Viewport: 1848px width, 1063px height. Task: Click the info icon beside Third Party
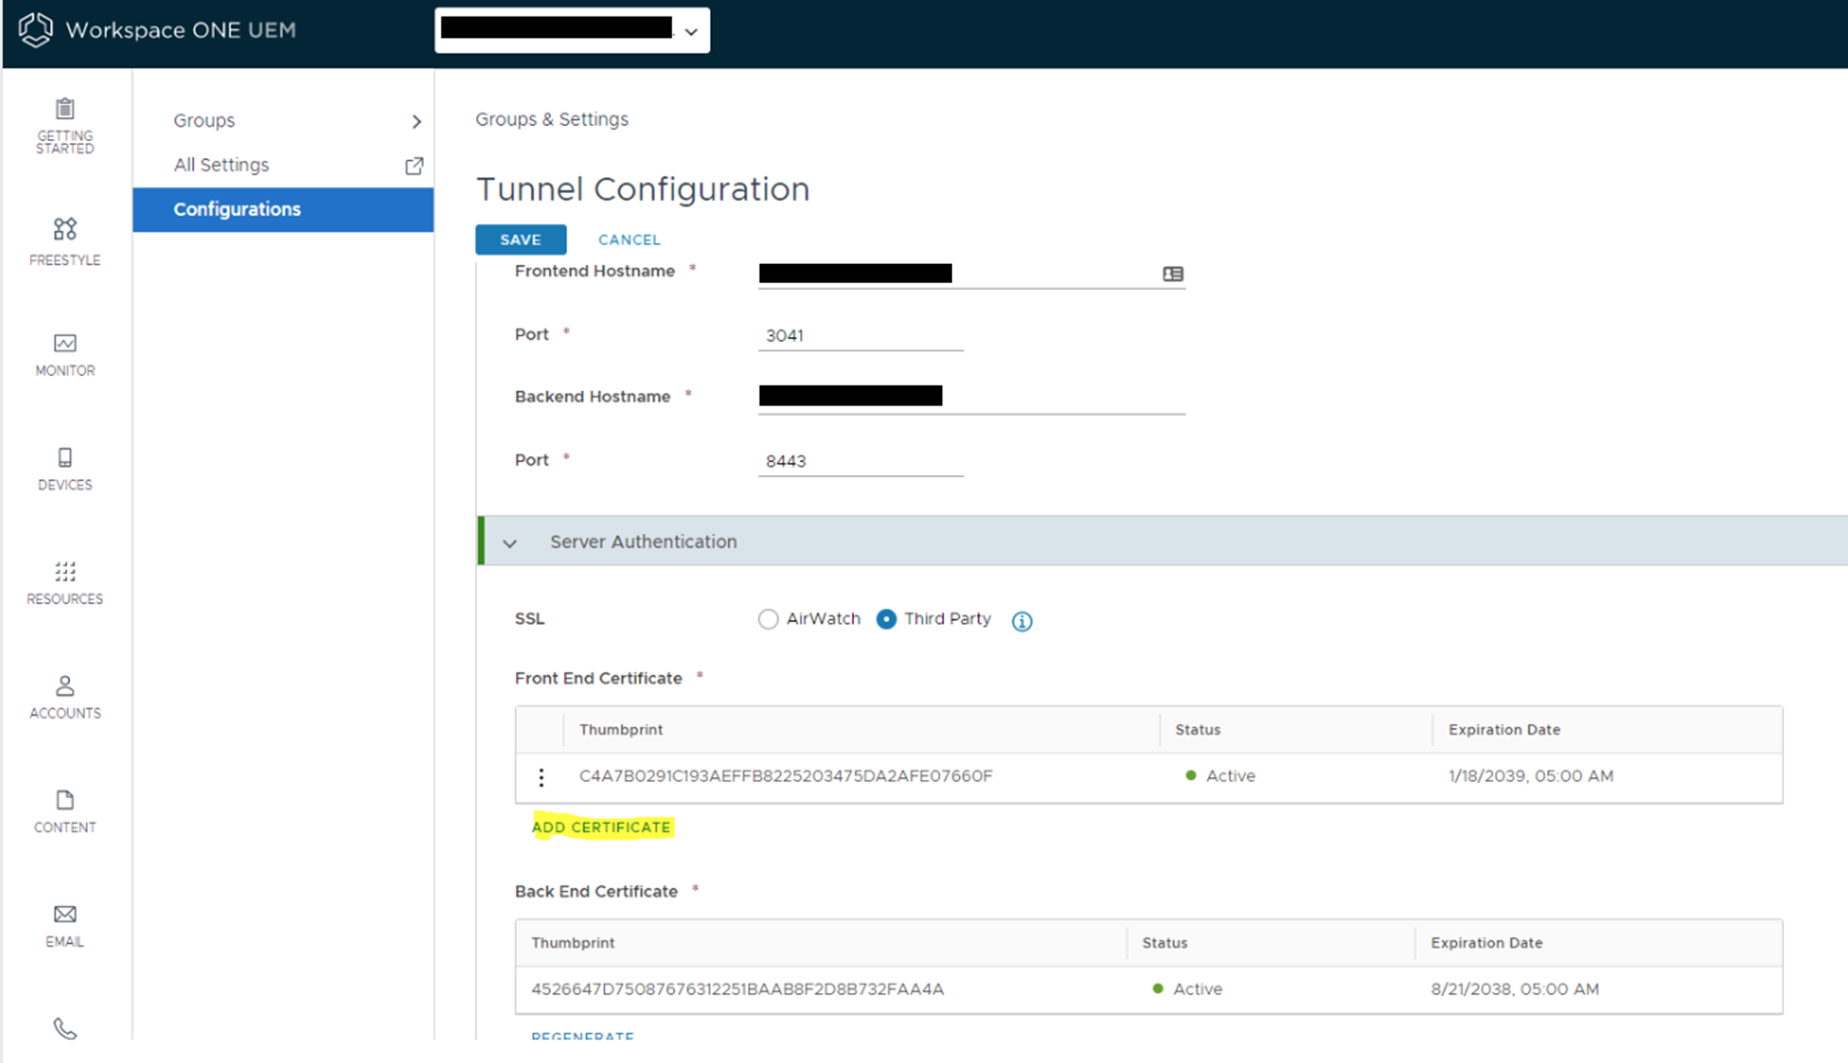point(1021,621)
